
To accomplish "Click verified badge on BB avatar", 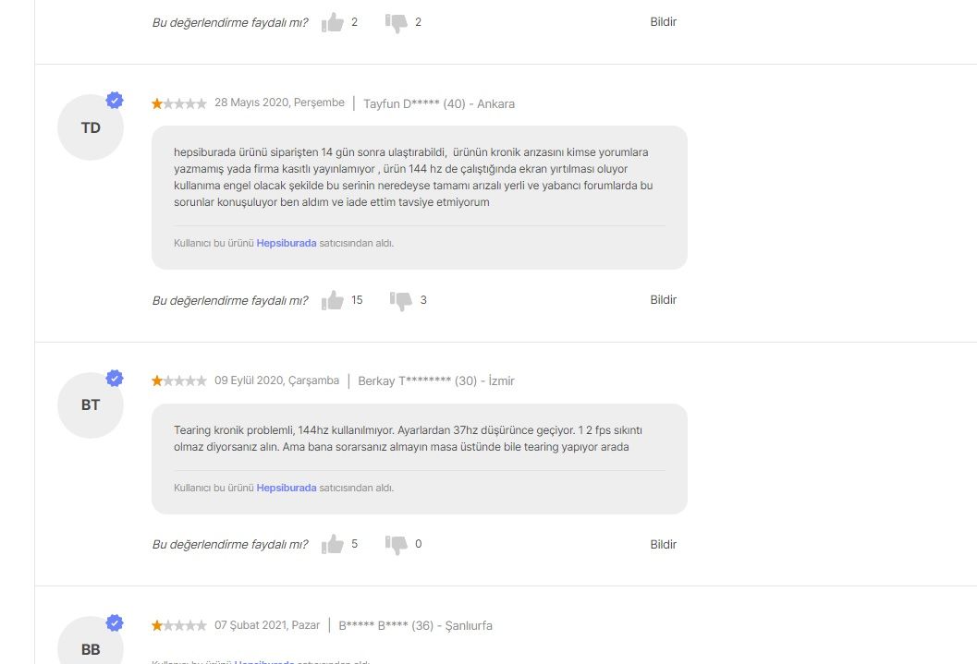I will point(114,623).
